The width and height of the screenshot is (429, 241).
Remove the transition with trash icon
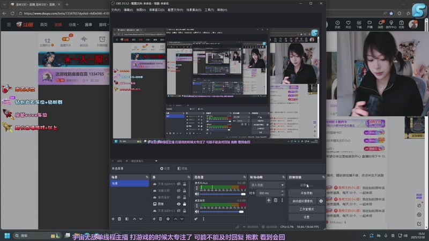(x=276, y=200)
